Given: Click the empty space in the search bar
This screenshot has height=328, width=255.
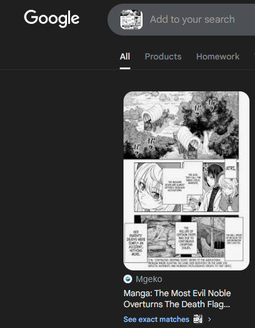Looking at the screenshot, I should [x=245, y=20].
